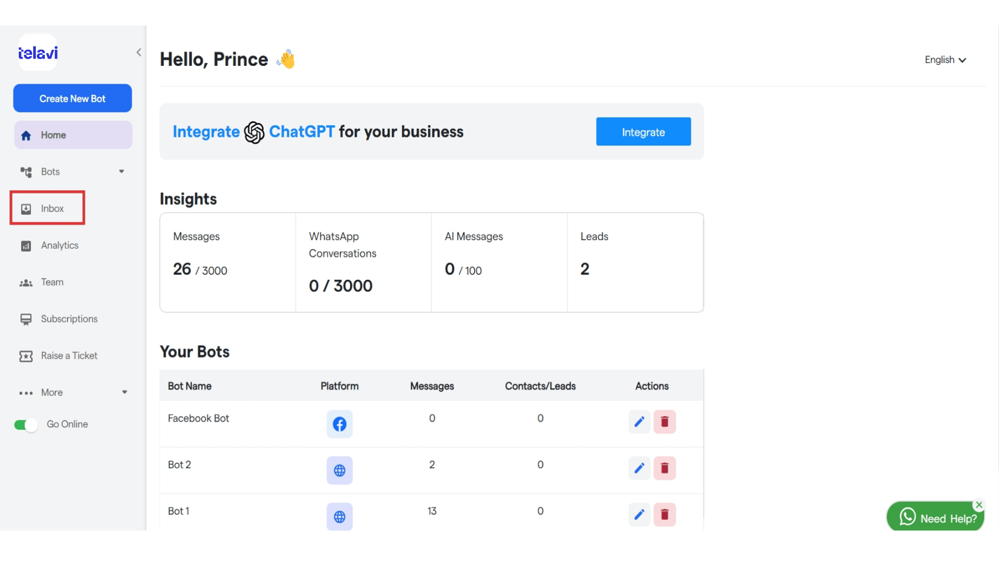Image resolution: width=999 pixels, height=564 pixels.
Task: Click the Bots flow icon in sidebar
Action: [26, 172]
